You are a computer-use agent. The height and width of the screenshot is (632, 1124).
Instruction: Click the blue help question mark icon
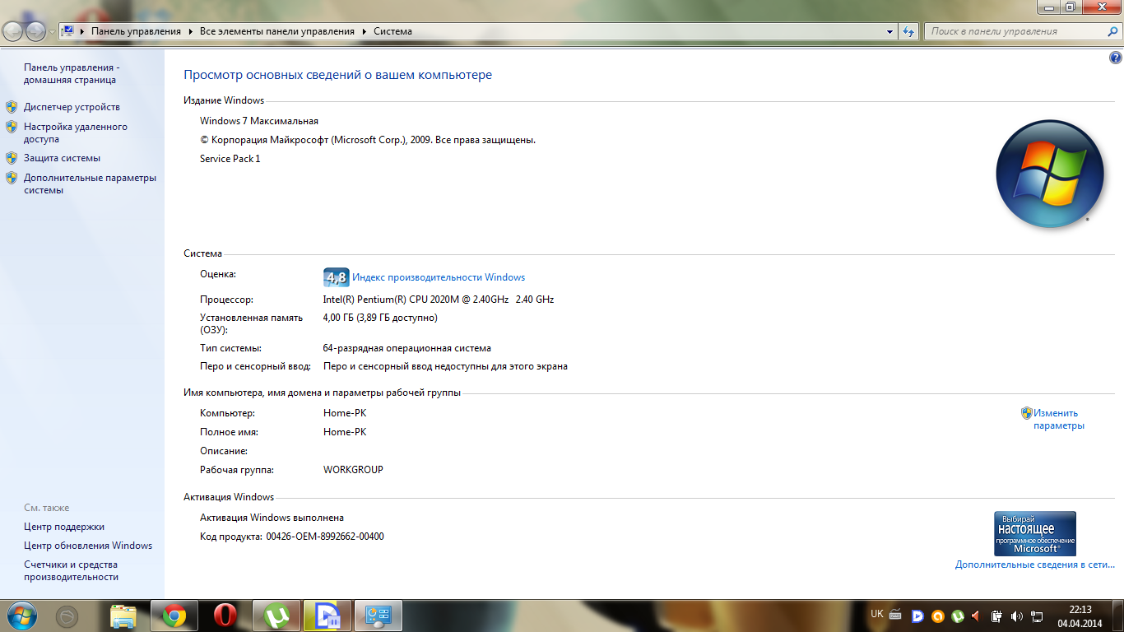pos(1115,58)
